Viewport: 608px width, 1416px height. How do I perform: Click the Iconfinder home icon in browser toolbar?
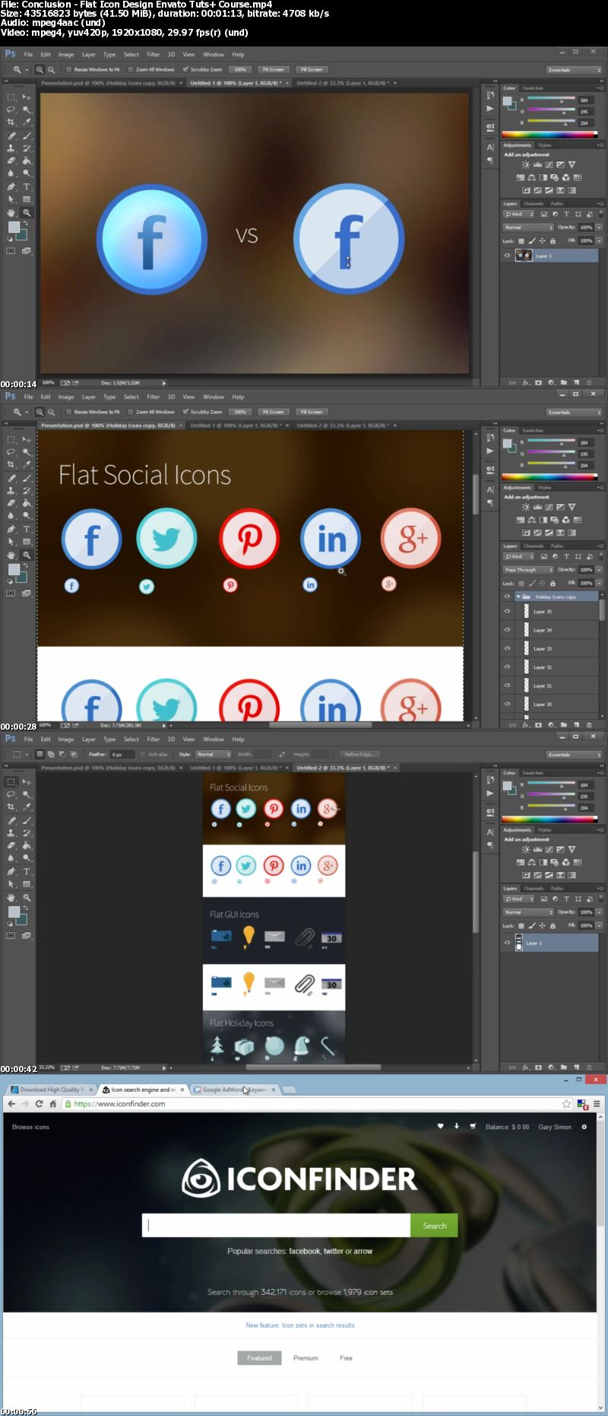point(52,1103)
